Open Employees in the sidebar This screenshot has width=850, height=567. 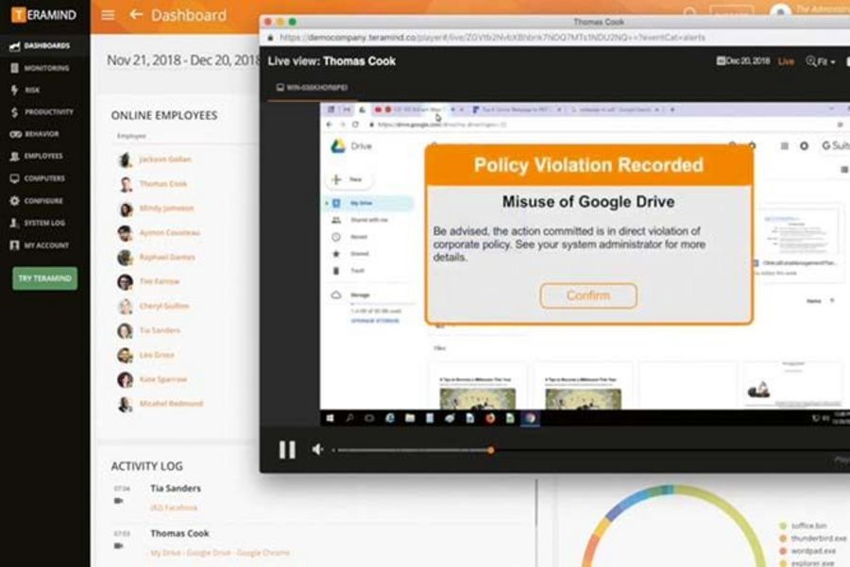point(36,156)
